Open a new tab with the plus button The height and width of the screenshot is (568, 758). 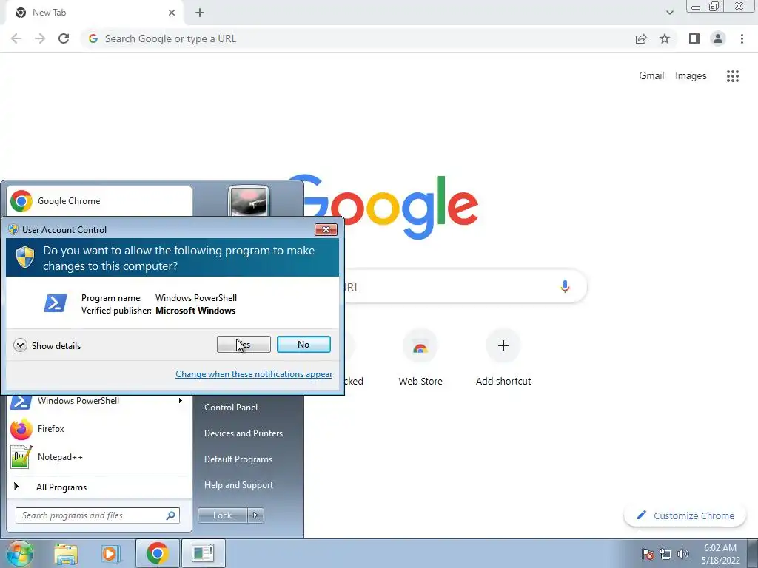200,13
